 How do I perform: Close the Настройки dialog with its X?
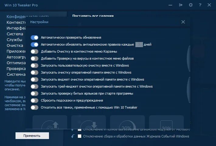(183, 22)
